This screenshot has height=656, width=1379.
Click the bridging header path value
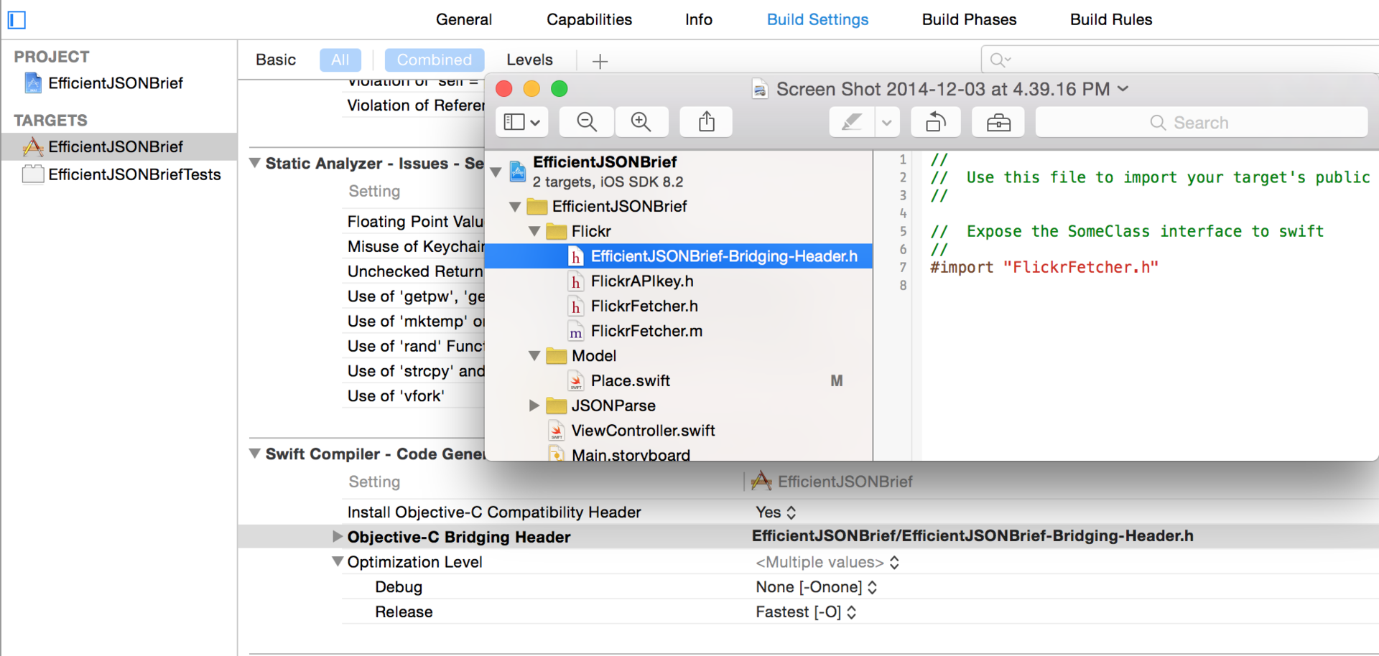[x=972, y=536]
